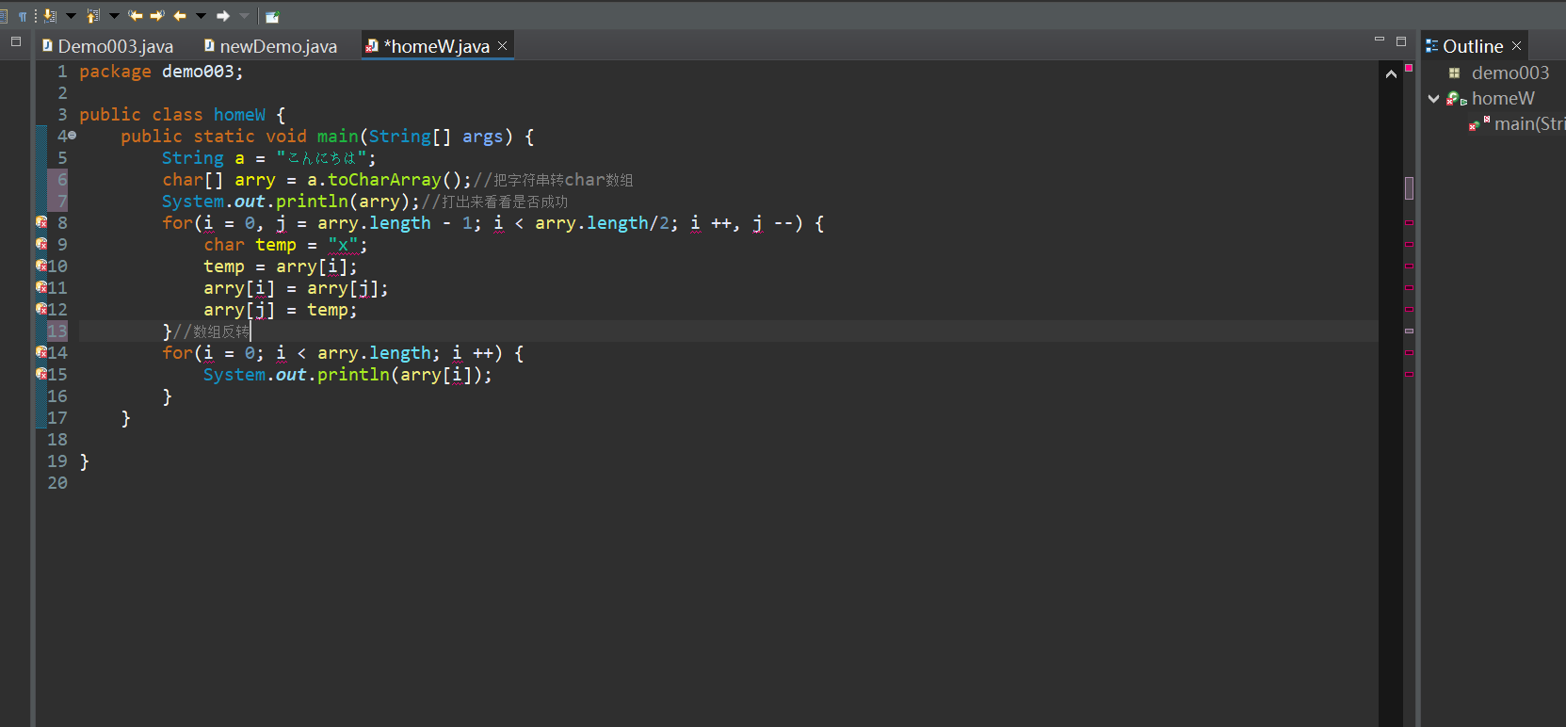1566x727 pixels.
Task: Click vertical scrollbar thumb in editor
Action: coord(1409,187)
